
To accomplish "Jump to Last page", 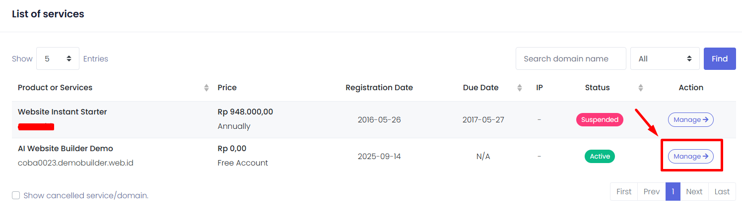I will [722, 192].
